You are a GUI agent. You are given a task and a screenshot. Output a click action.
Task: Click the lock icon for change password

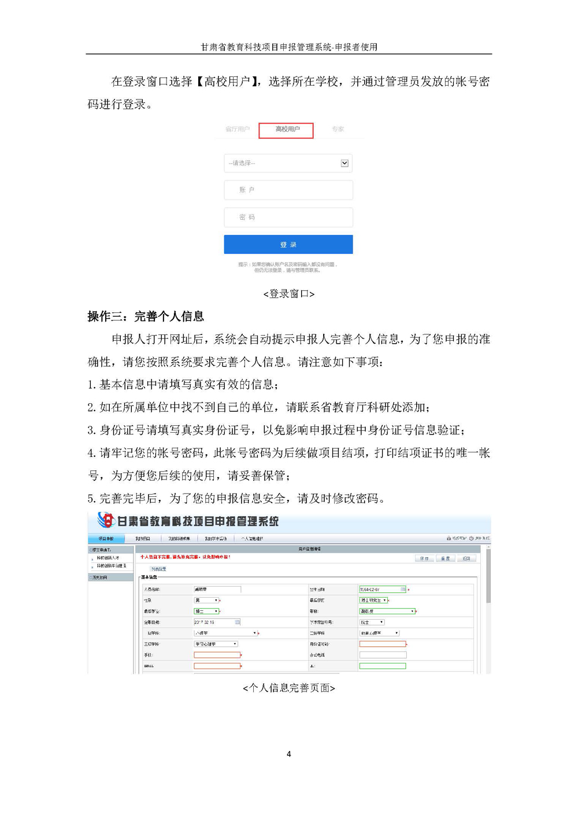(x=449, y=539)
